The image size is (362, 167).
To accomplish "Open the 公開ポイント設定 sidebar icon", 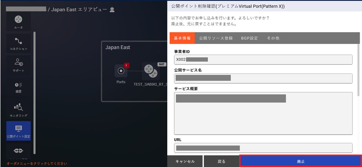I will click(x=18, y=131).
